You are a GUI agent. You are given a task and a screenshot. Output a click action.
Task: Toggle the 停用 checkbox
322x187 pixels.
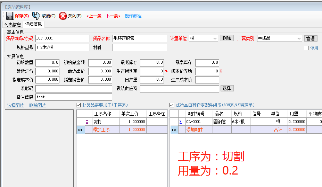point(306,48)
